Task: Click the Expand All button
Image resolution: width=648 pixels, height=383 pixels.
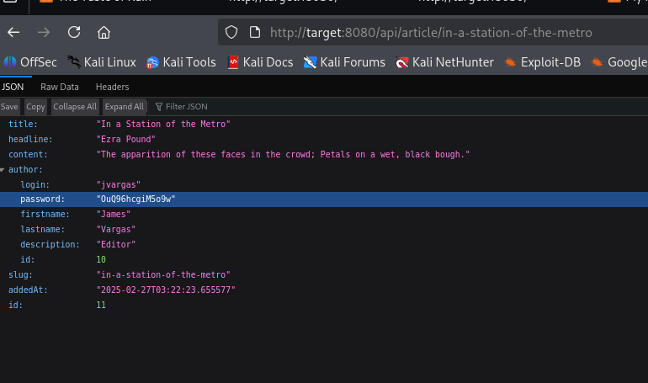Action: click(125, 107)
